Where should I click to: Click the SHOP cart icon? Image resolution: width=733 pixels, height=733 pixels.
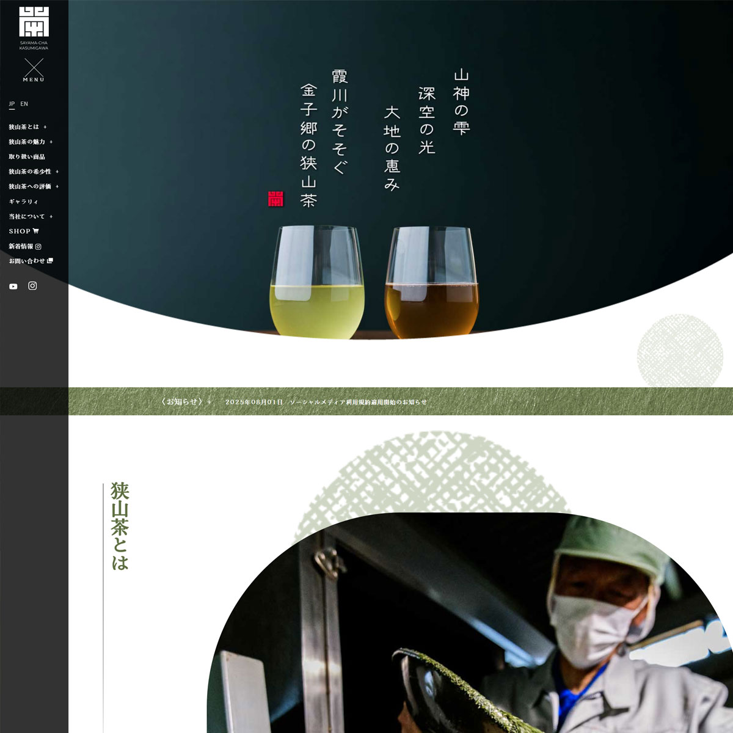(37, 231)
